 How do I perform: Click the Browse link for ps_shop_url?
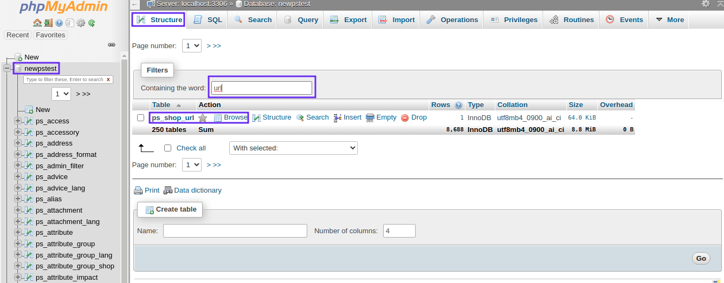[x=231, y=117]
